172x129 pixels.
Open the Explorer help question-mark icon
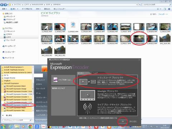coord(169,9)
